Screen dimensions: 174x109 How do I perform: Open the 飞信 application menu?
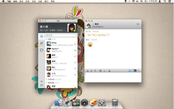click(9, 1)
